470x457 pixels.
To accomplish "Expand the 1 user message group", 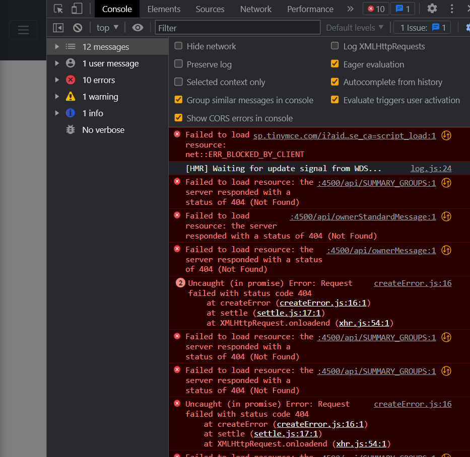I will (56, 63).
